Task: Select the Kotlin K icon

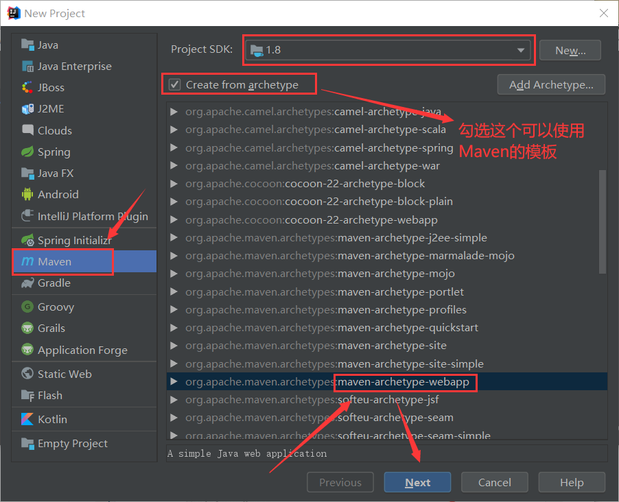Action: point(27,419)
